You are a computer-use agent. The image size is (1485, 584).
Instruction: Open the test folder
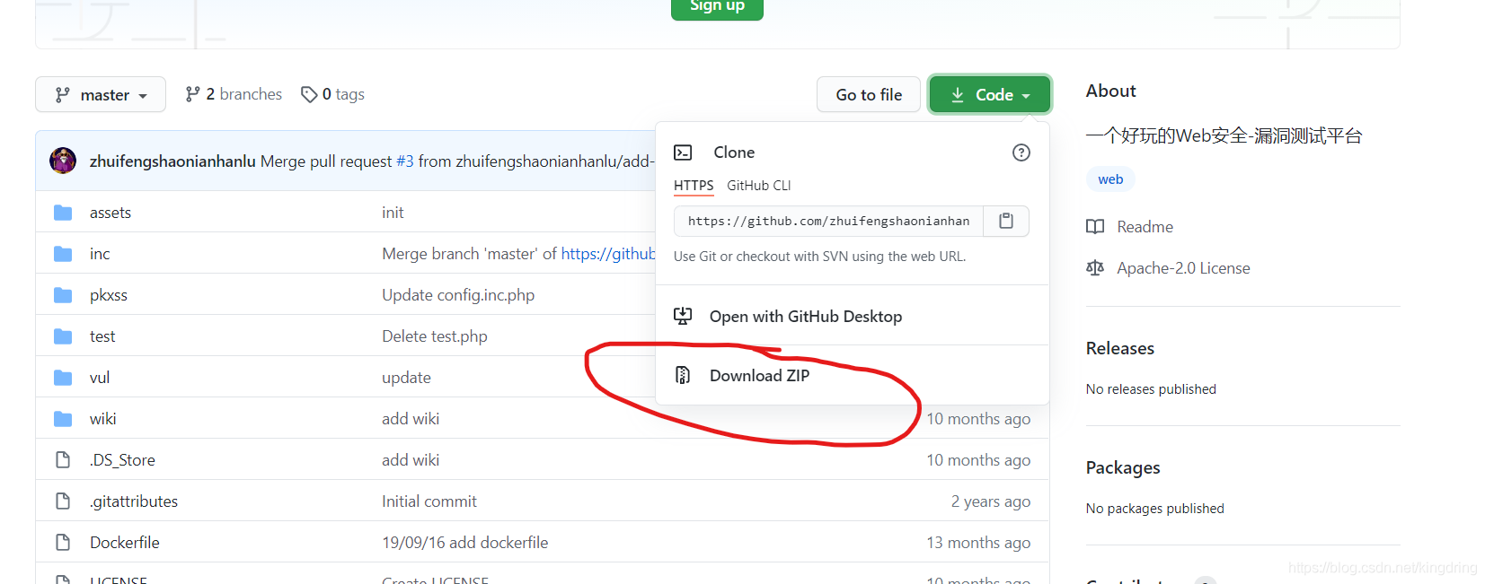pos(102,336)
